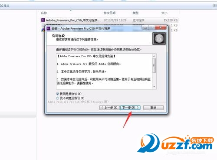The width and height of the screenshot is (217, 160).
Task: Click the view options icon in Explorer toolbar
Action: pos(215,6)
